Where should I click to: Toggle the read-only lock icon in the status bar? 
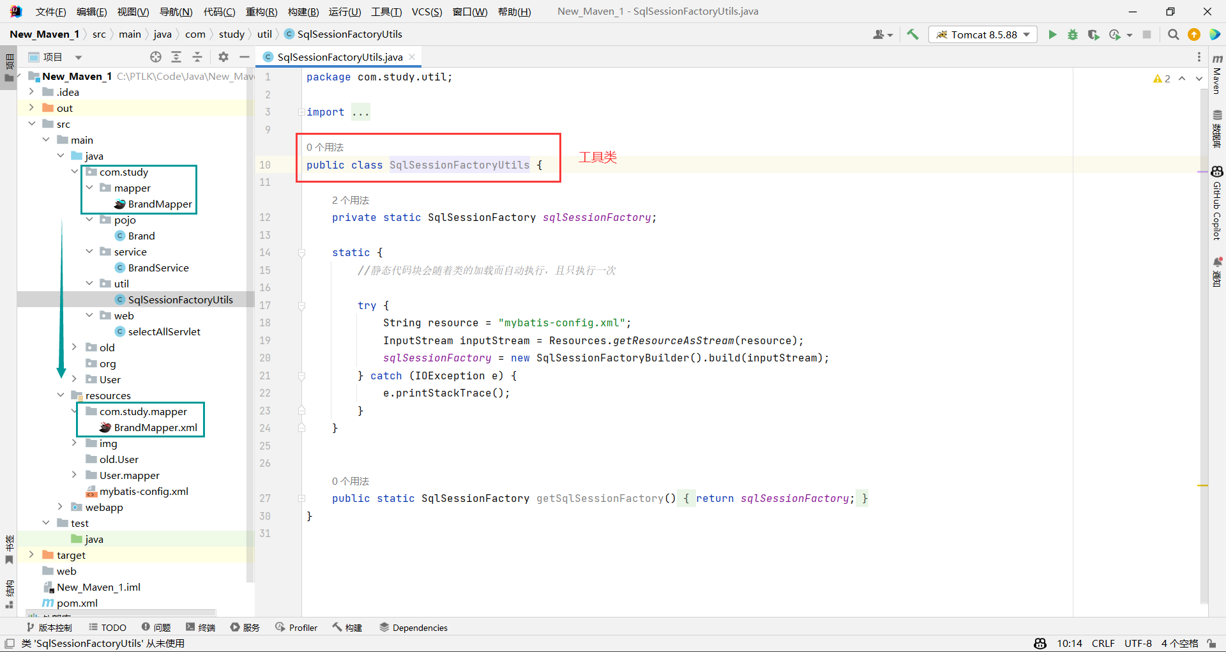point(1211,643)
